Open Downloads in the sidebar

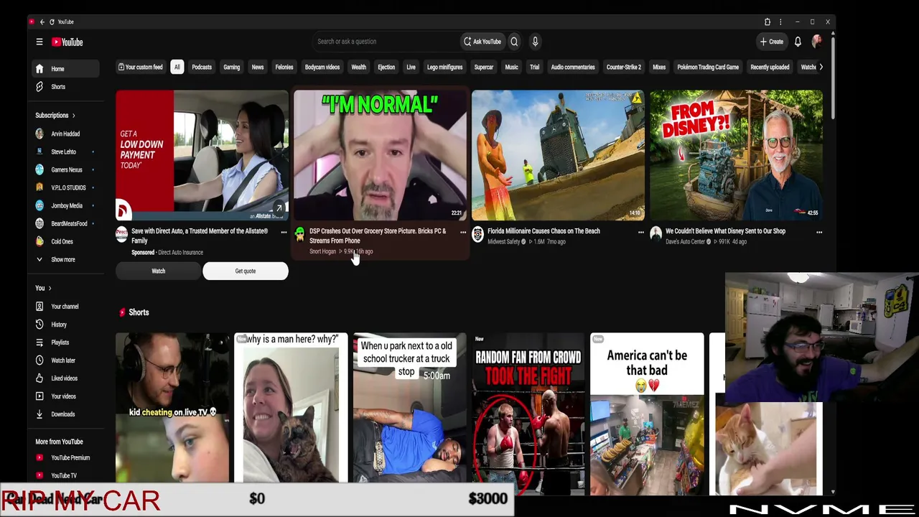(67, 414)
